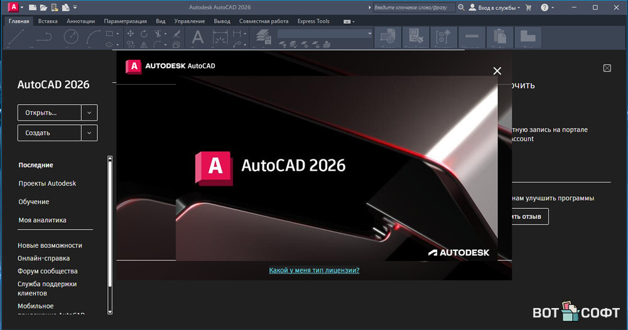Expand the dropdown arrow next to Открыть
This screenshot has width=628, height=330.
90,113
